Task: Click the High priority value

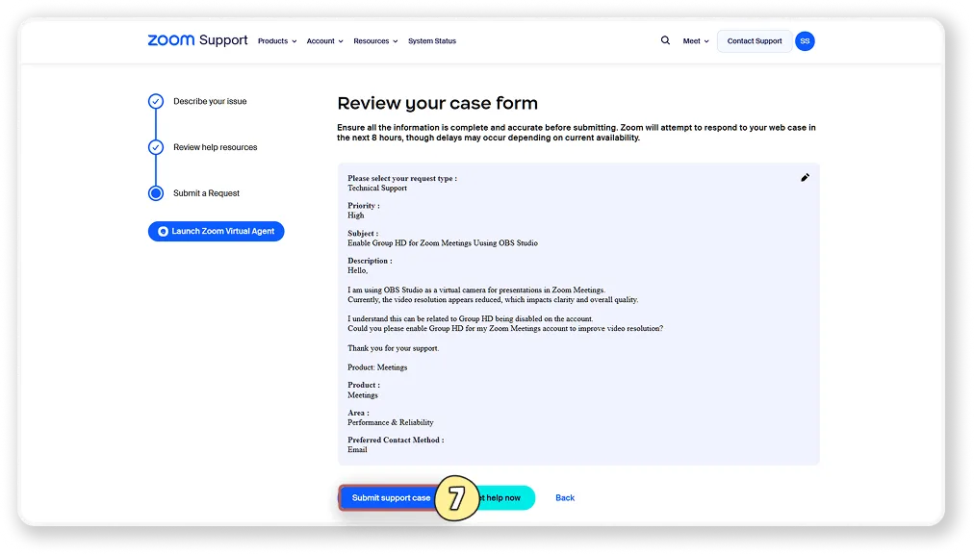Action: (x=356, y=215)
